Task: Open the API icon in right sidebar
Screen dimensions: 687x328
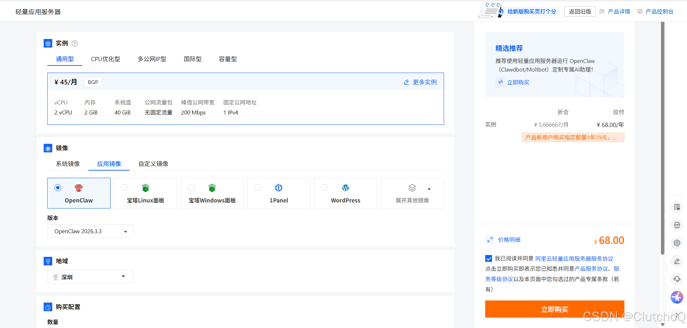Action: tap(677, 225)
